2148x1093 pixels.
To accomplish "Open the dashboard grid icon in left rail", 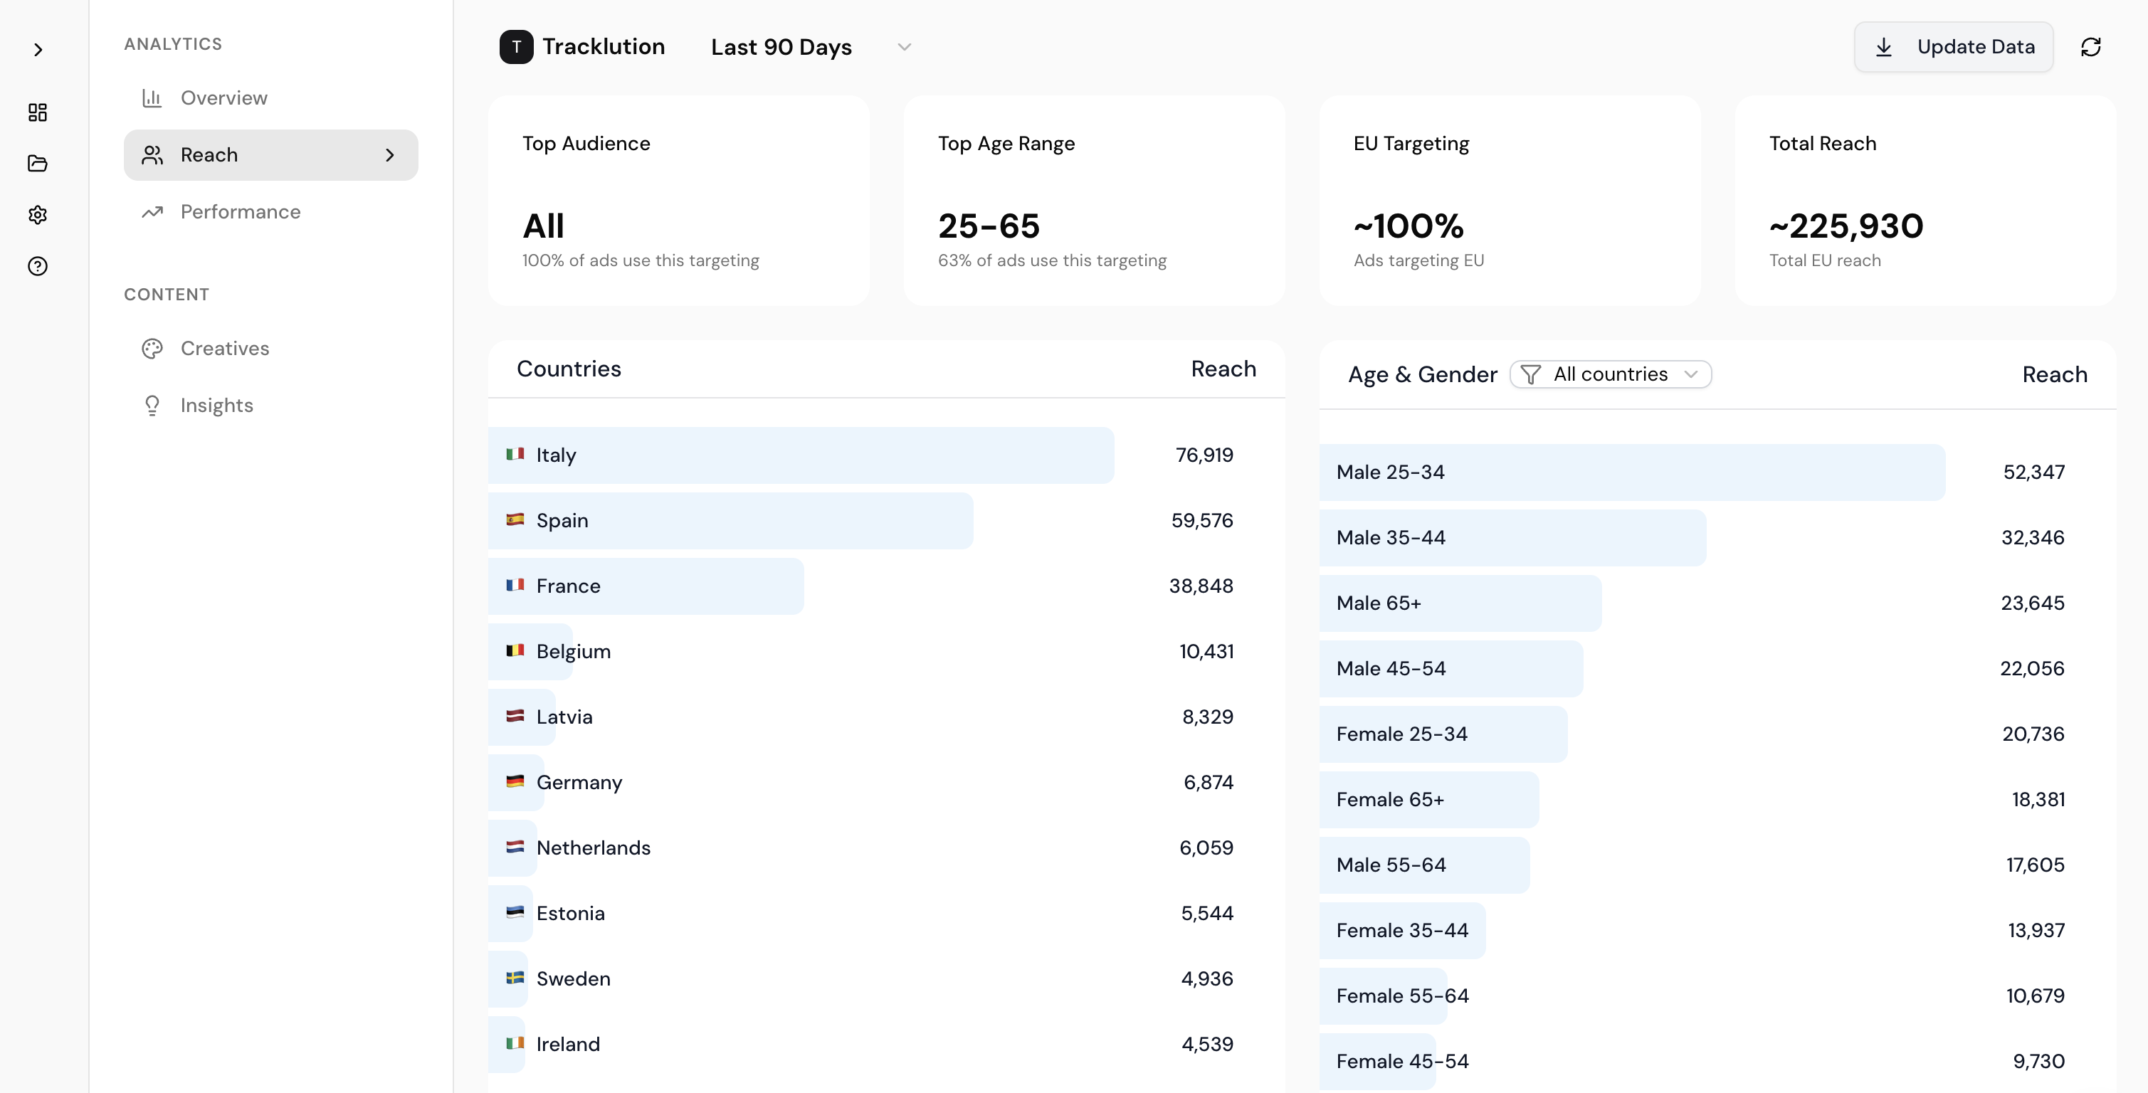I will coord(38,112).
